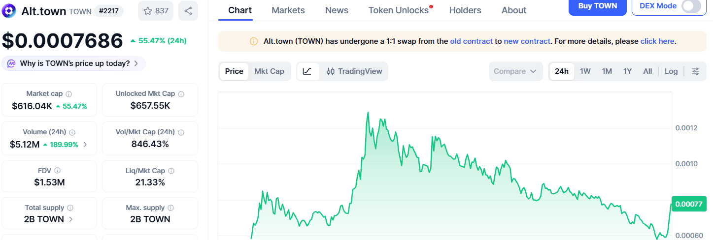The height and width of the screenshot is (240, 713).
Task: Expand Total supply 2B TOWN chevron
Action: pos(71,219)
